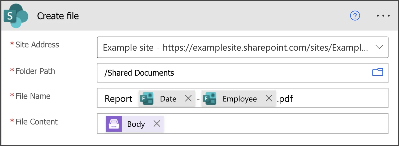Image resolution: width=399 pixels, height=146 pixels.
Task: Click the Forms icon on Date token
Action: tap(147, 99)
